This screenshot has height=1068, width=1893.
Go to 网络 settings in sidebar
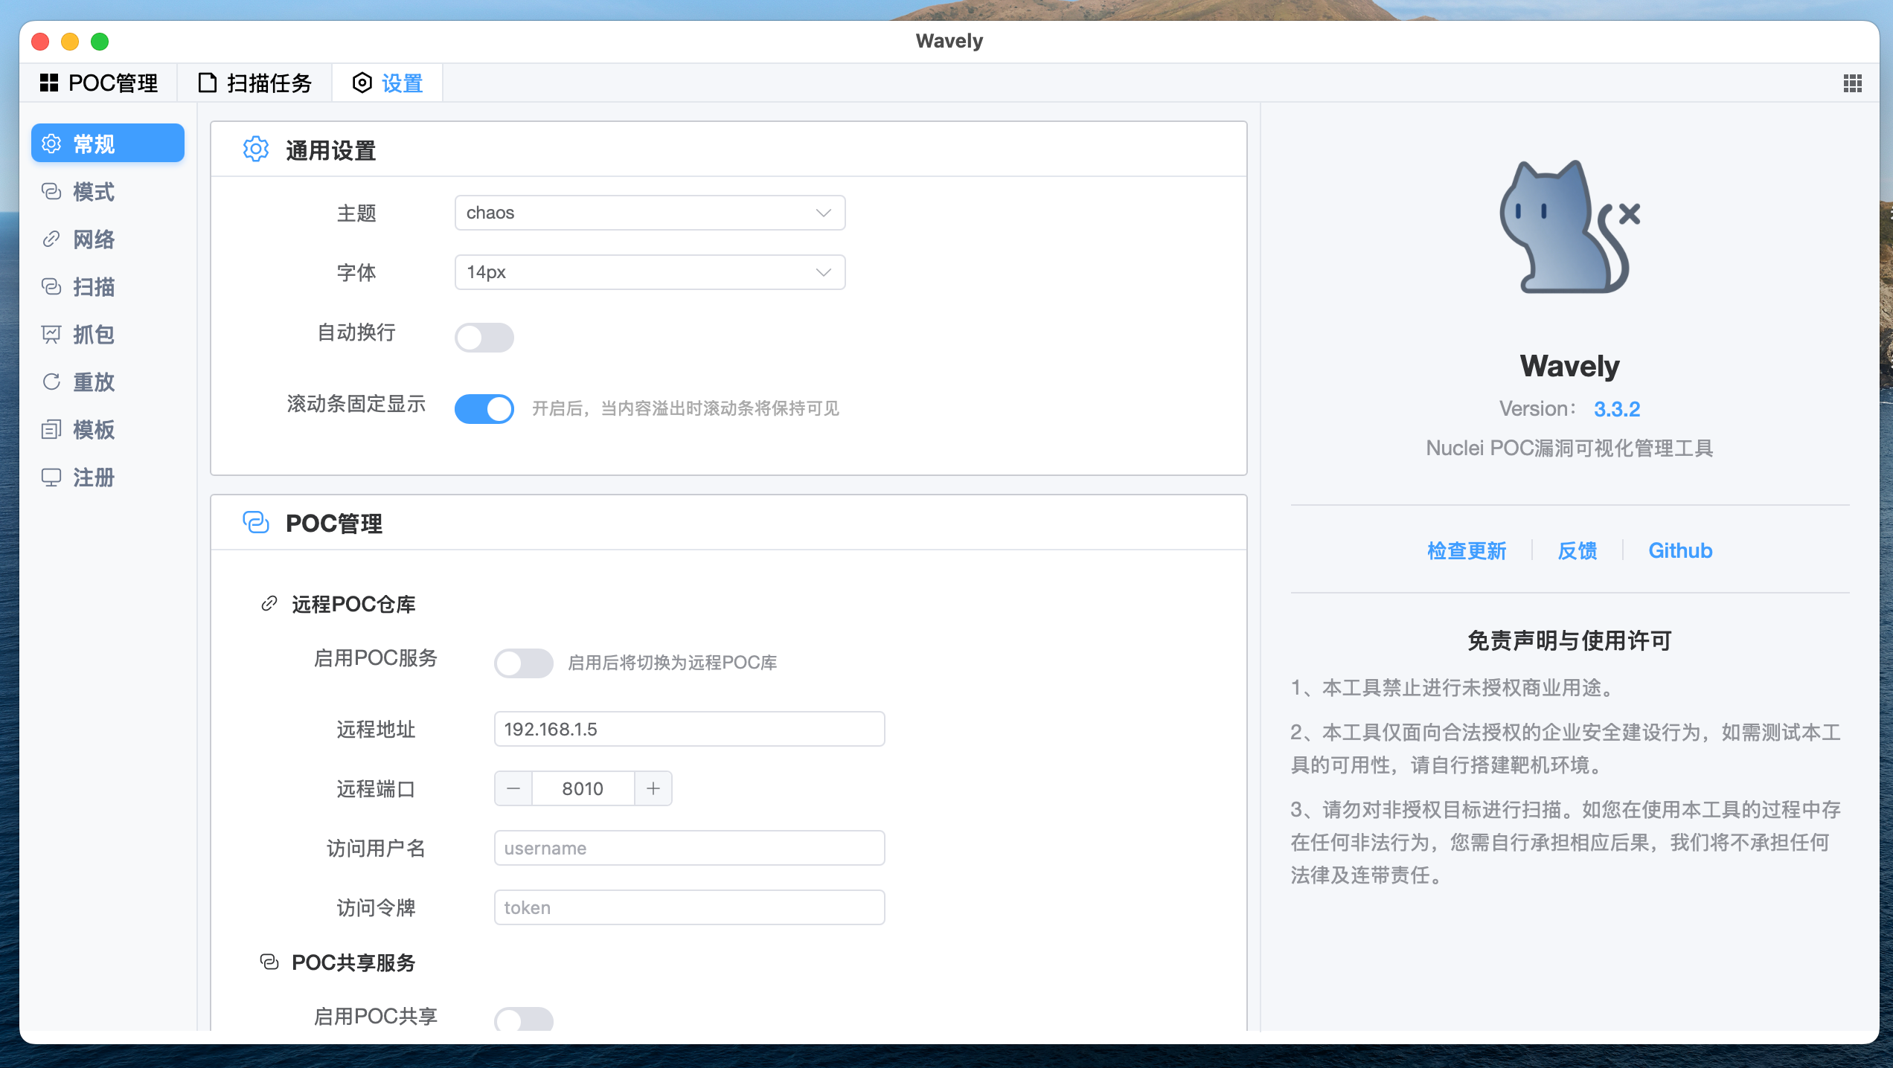(x=108, y=239)
